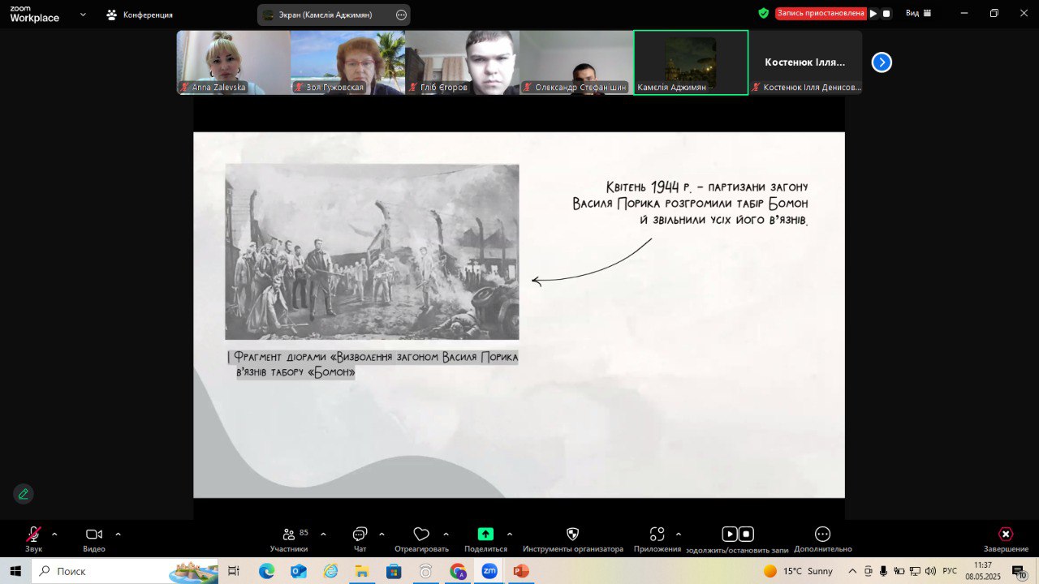The height and width of the screenshot is (584, 1039).
Task: Show hidden tray icons chevron
Action: pyautogui.click(x=851, y=571)
